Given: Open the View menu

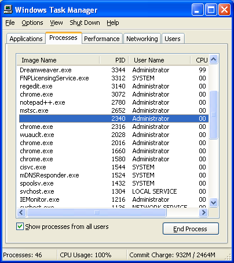Looking at the screenshot, I should [56, 23].
